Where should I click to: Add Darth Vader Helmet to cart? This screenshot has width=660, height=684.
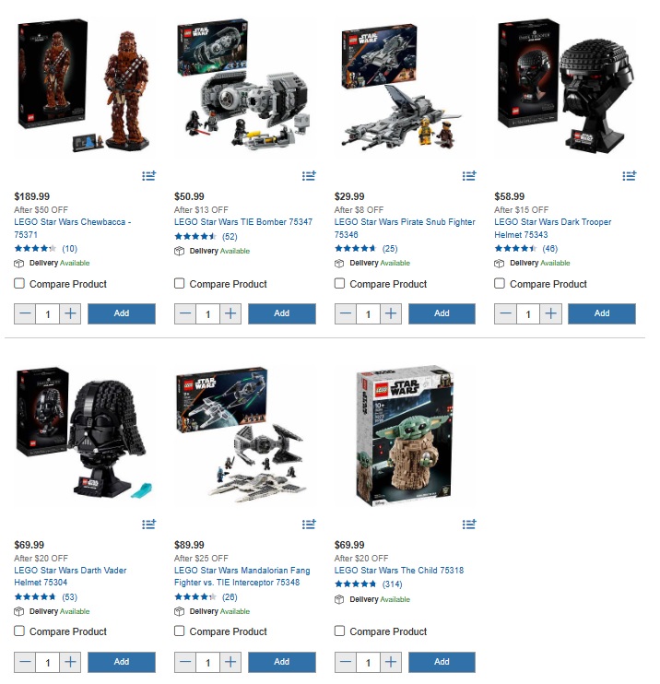click(x=122, y=662)
